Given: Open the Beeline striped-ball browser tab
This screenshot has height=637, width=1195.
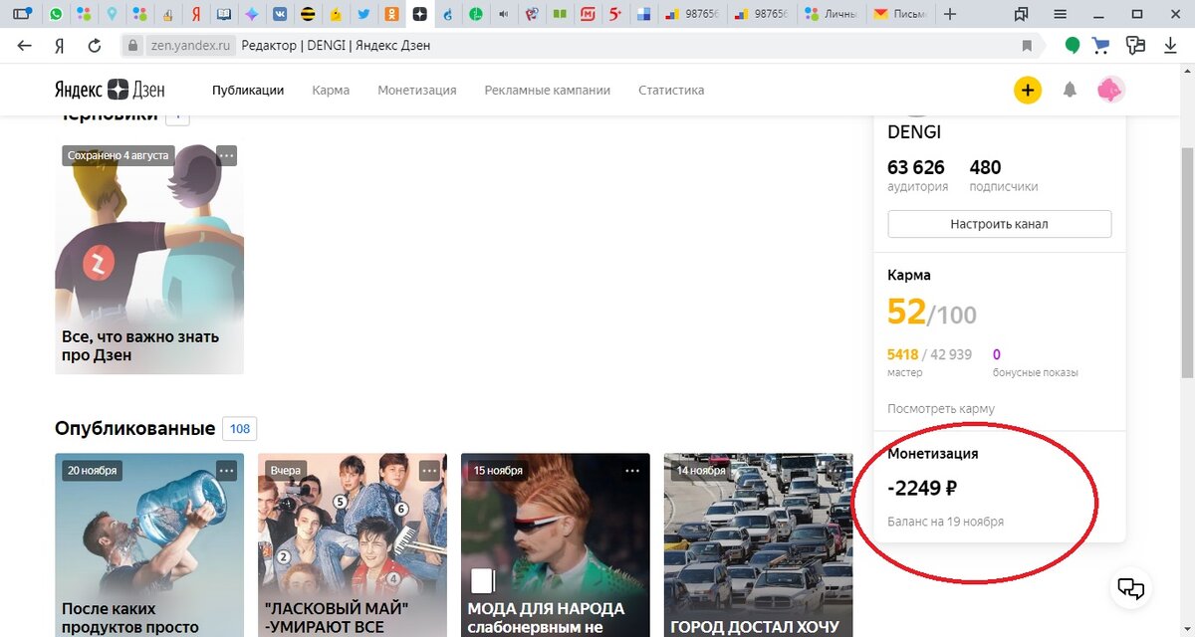Looking at the screenshot, I should (x=308, y=14).
